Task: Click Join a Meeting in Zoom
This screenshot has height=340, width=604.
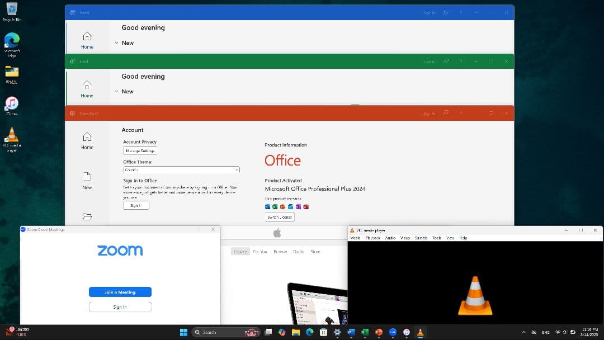Action: [120, 292]
